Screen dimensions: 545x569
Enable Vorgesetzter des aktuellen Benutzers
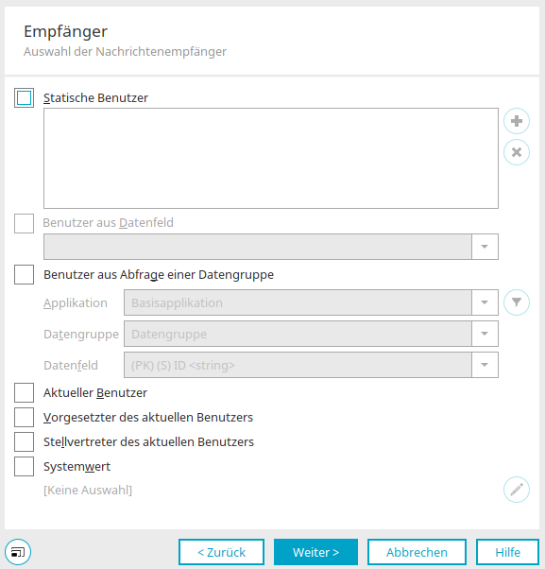[x=24, y=418]
